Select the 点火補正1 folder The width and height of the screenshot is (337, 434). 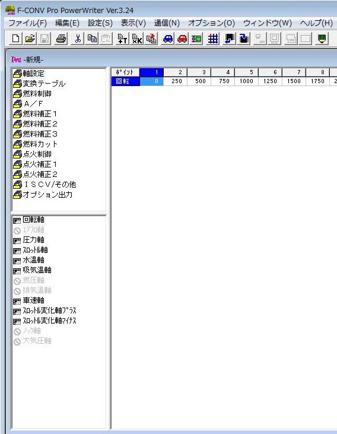coord(35,164)
